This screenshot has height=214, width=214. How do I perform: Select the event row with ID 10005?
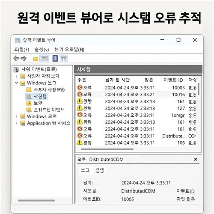[x=136, y=87]
